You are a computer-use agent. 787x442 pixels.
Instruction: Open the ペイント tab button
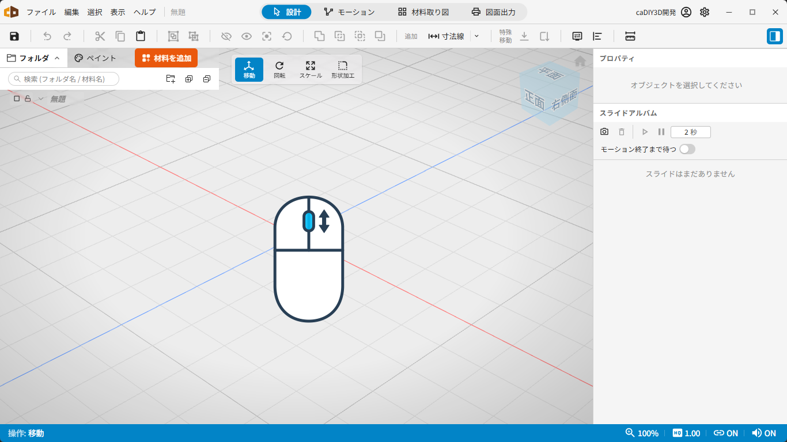tap(96, 58)
